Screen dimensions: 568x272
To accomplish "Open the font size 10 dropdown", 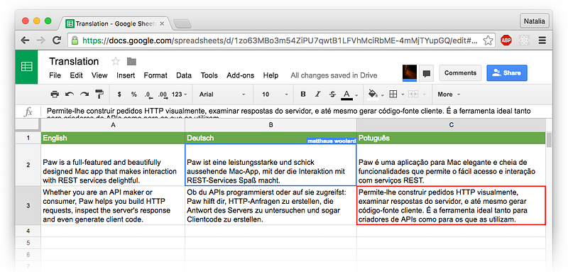I will [275, 94].
